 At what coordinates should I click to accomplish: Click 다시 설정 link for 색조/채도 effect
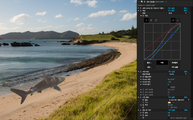tap(171, 71)
